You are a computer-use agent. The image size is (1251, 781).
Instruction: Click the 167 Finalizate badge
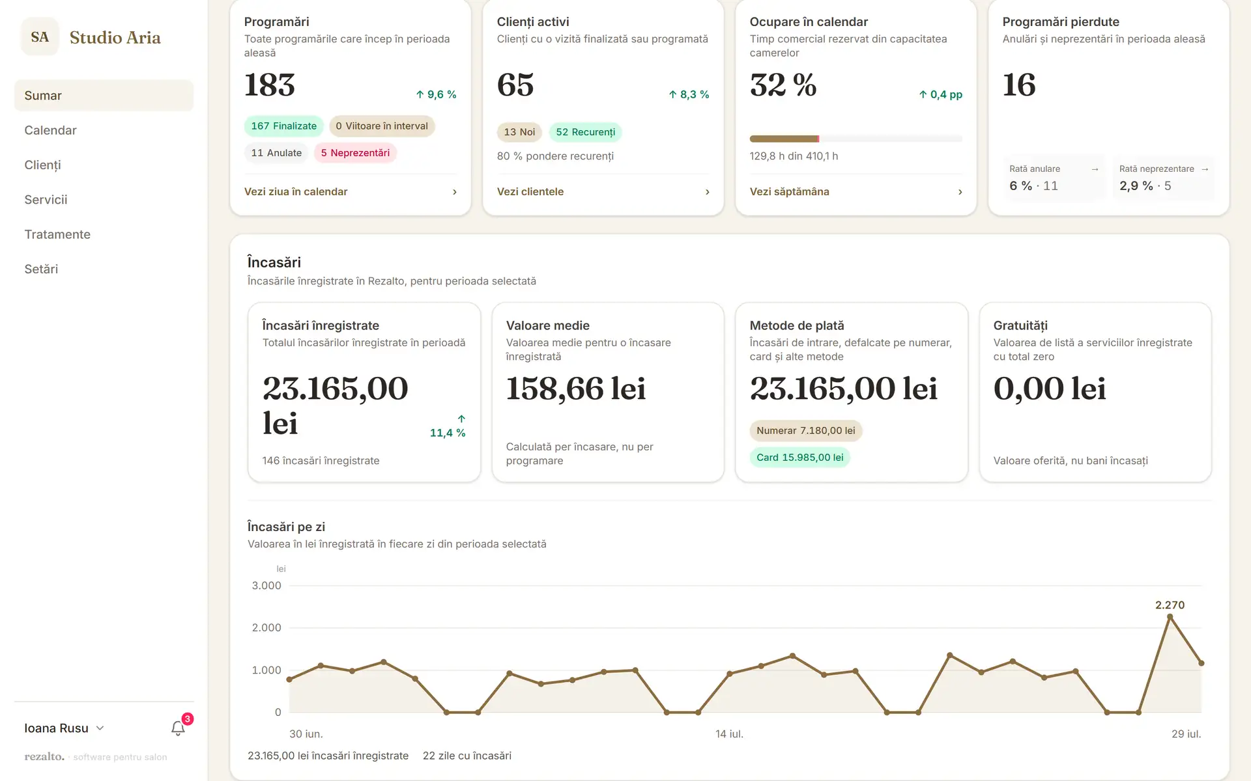point(284,126)
